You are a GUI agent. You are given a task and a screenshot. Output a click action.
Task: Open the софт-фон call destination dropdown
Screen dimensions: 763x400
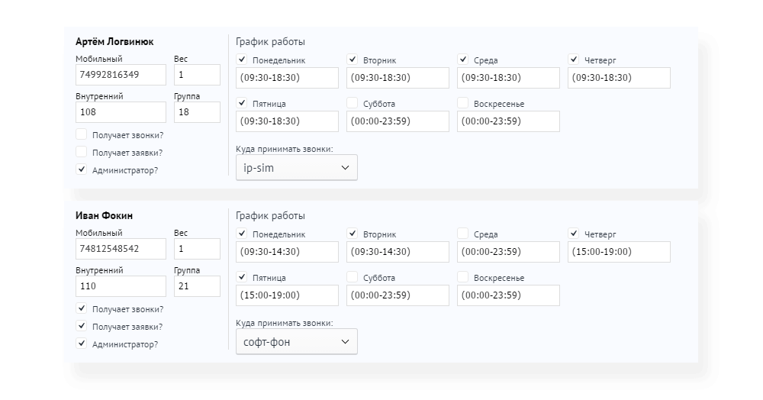296,342
